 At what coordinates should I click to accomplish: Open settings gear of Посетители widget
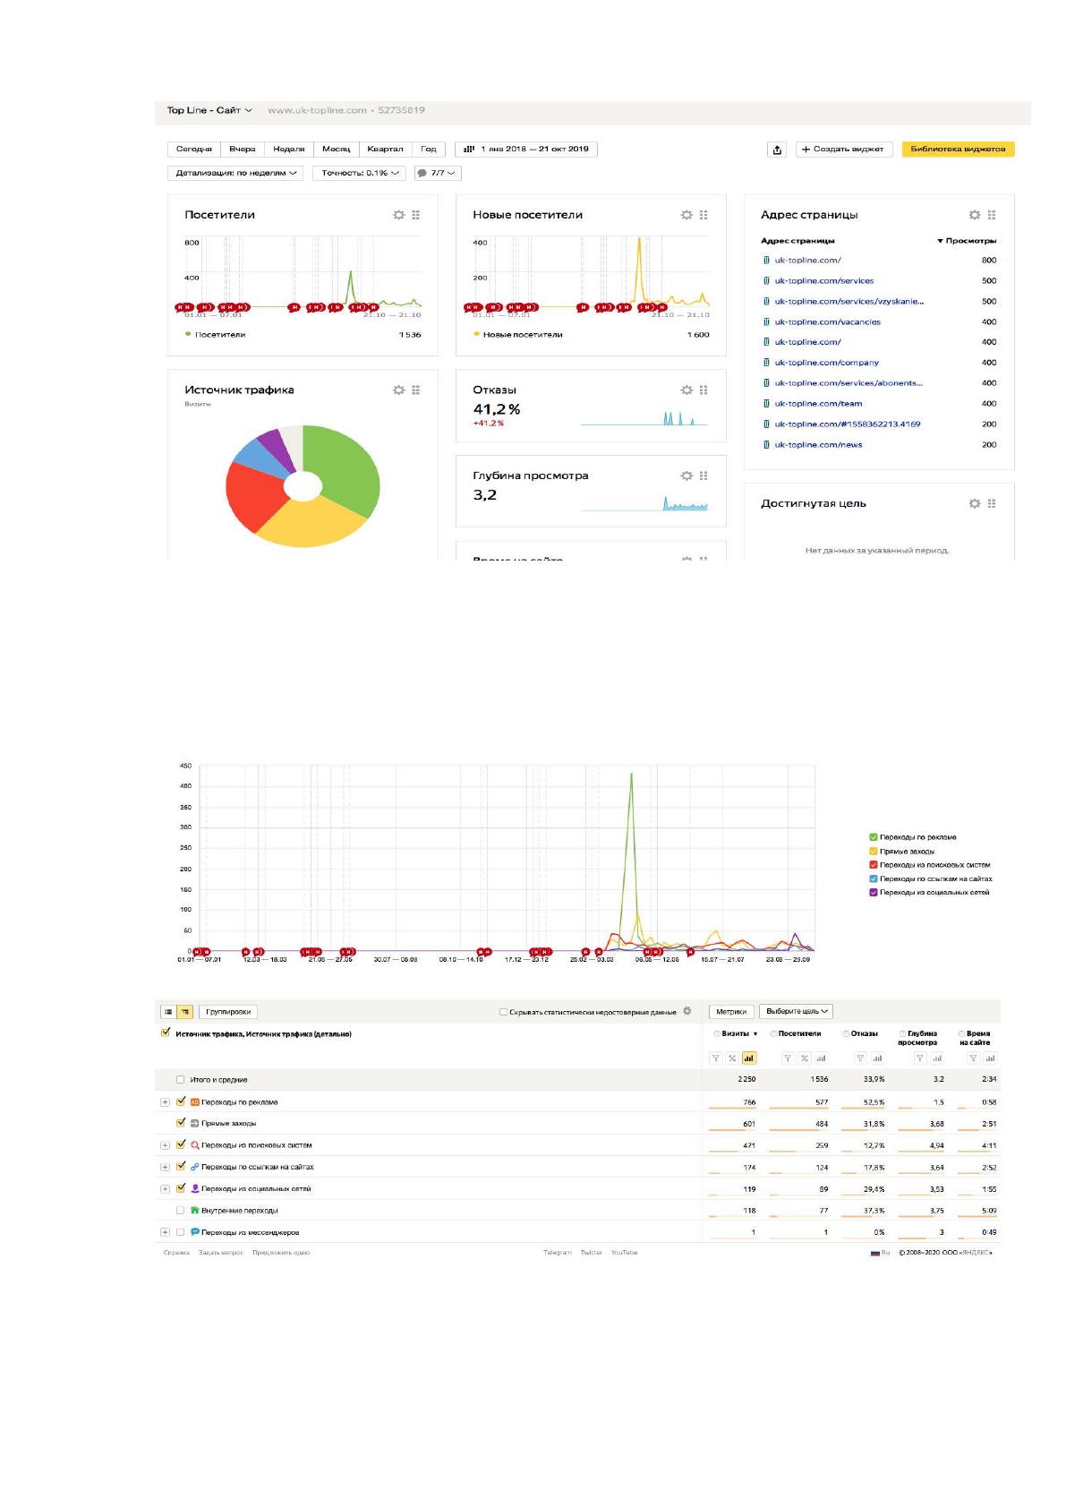coord(399,215)
